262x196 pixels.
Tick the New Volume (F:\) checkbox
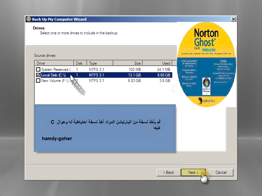[x=38, y=81]
